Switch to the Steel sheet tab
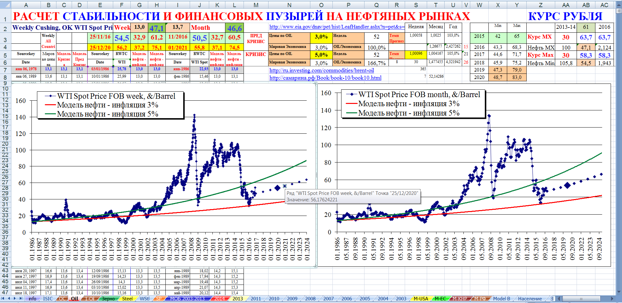This screenshot has width=622, height=303. [127, 298]
